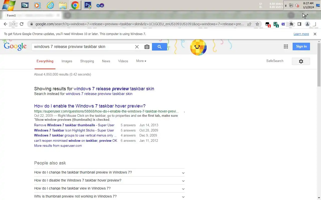
Task: Bookmark this page with the star
Action: click(x=257, y=24)
